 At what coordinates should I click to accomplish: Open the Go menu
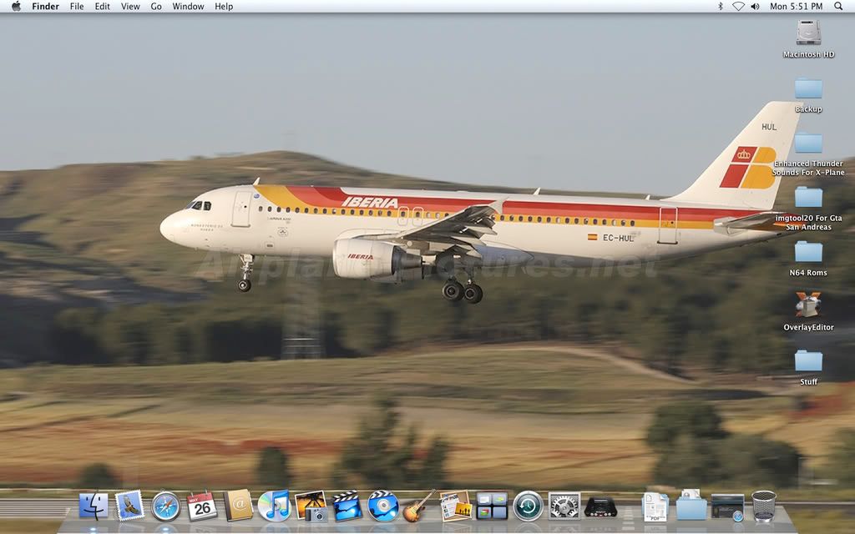[156, 6]
